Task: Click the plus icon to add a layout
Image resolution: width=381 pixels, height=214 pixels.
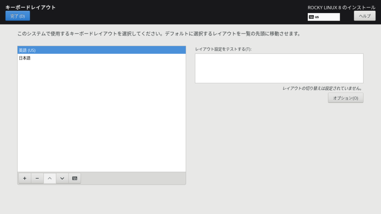Action: (25, 178)
